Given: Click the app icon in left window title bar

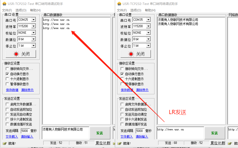Looking at the screenshot, I should click(x=4, y=4).
